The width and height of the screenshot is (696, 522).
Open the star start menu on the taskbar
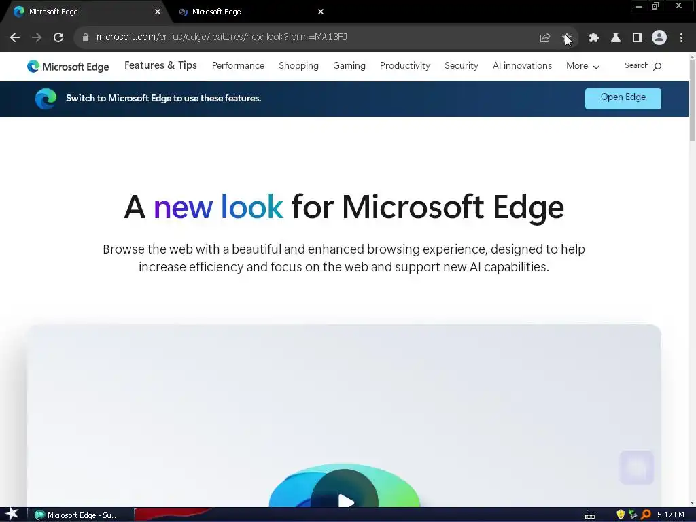click(12, 515)
